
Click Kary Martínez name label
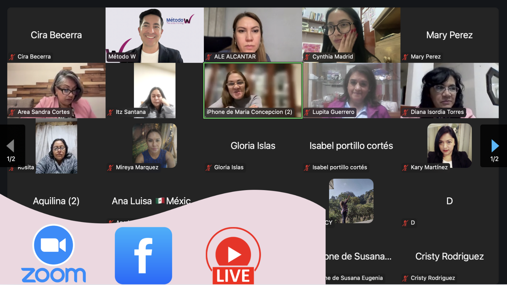pyautogui.click(x=429, y=168)
